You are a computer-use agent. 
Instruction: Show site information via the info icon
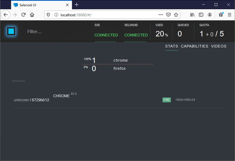tap(56, 15)
